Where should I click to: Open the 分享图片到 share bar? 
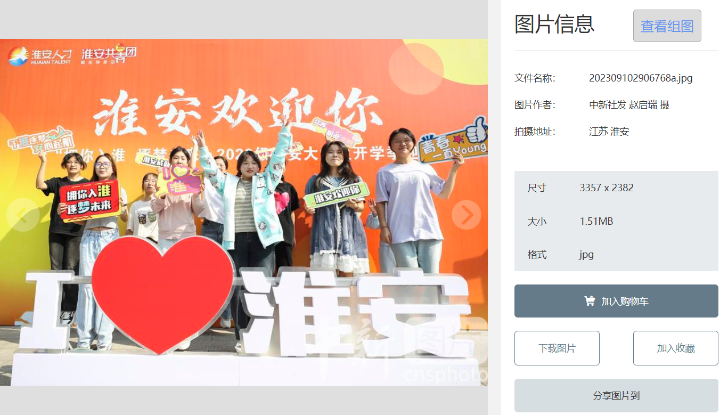tap(616, 396)
